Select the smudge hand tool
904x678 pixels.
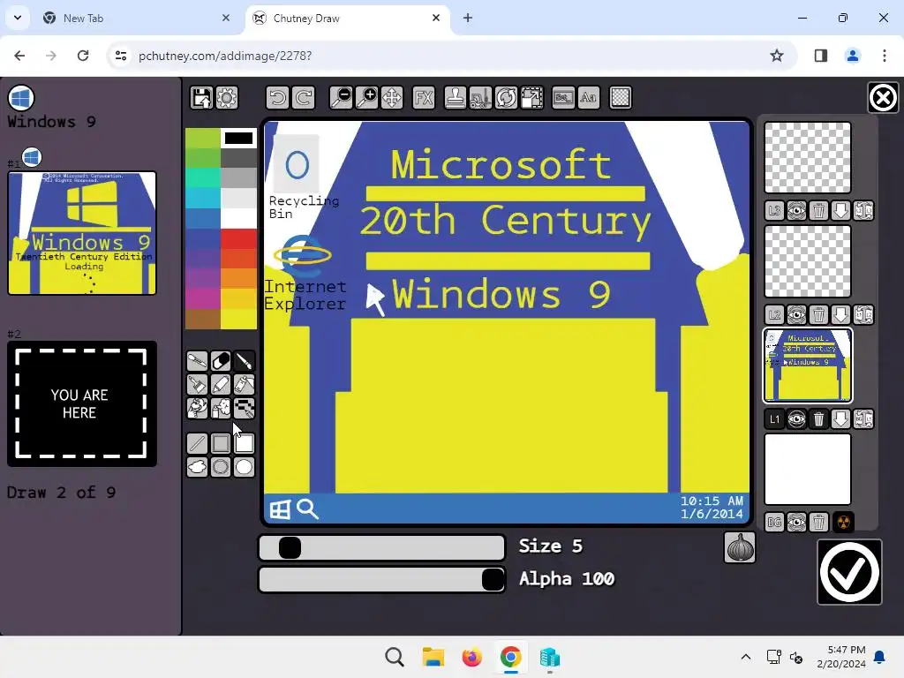[x=197, y=408]
